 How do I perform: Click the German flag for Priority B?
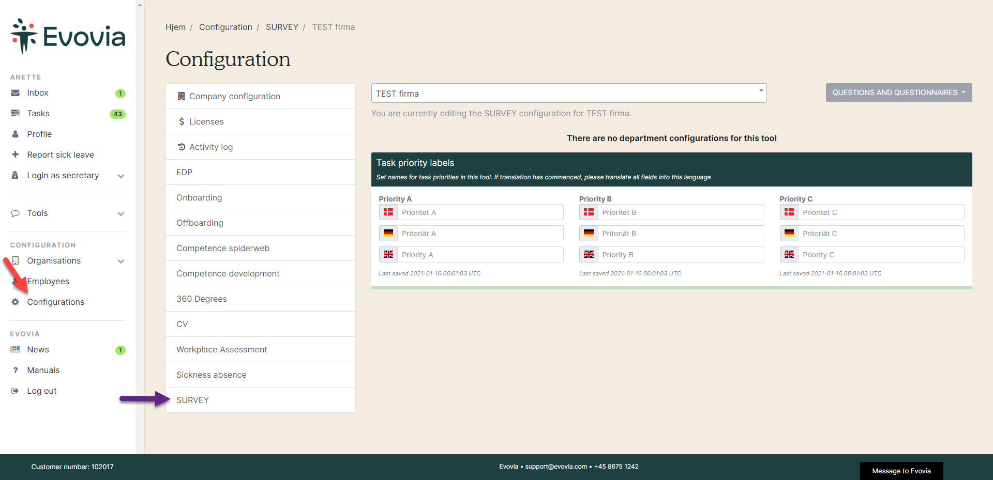point(589,234)
